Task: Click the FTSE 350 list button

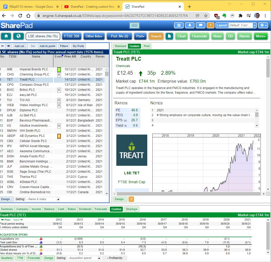Action: pos(72,36)
